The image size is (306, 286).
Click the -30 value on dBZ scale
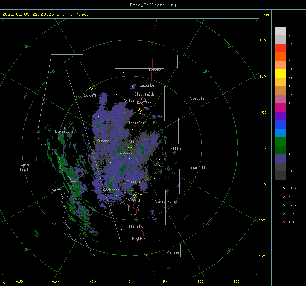[x=291, y=180]
